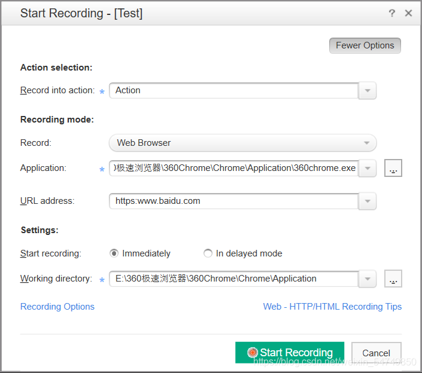Click the Cancel button
This screenshot has height=373, width=422.
click(x=376, y=353)
